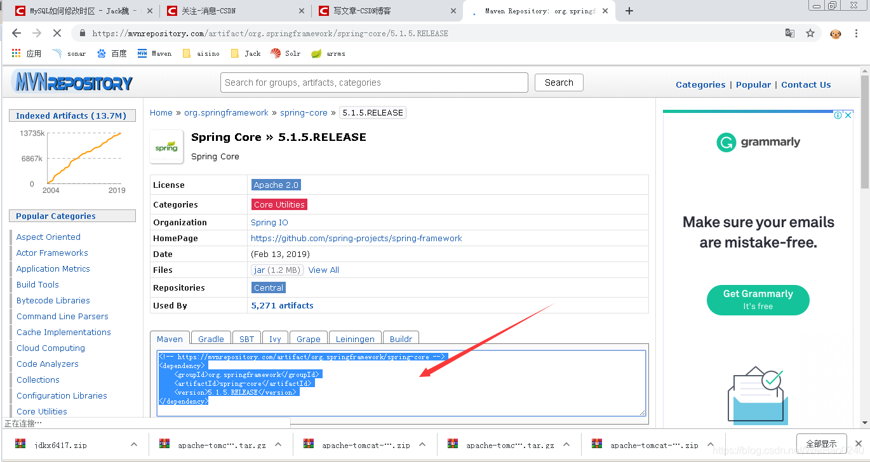Click org.springframework in the breadcrumb
The image size is (870, 462).
(226, 112)
